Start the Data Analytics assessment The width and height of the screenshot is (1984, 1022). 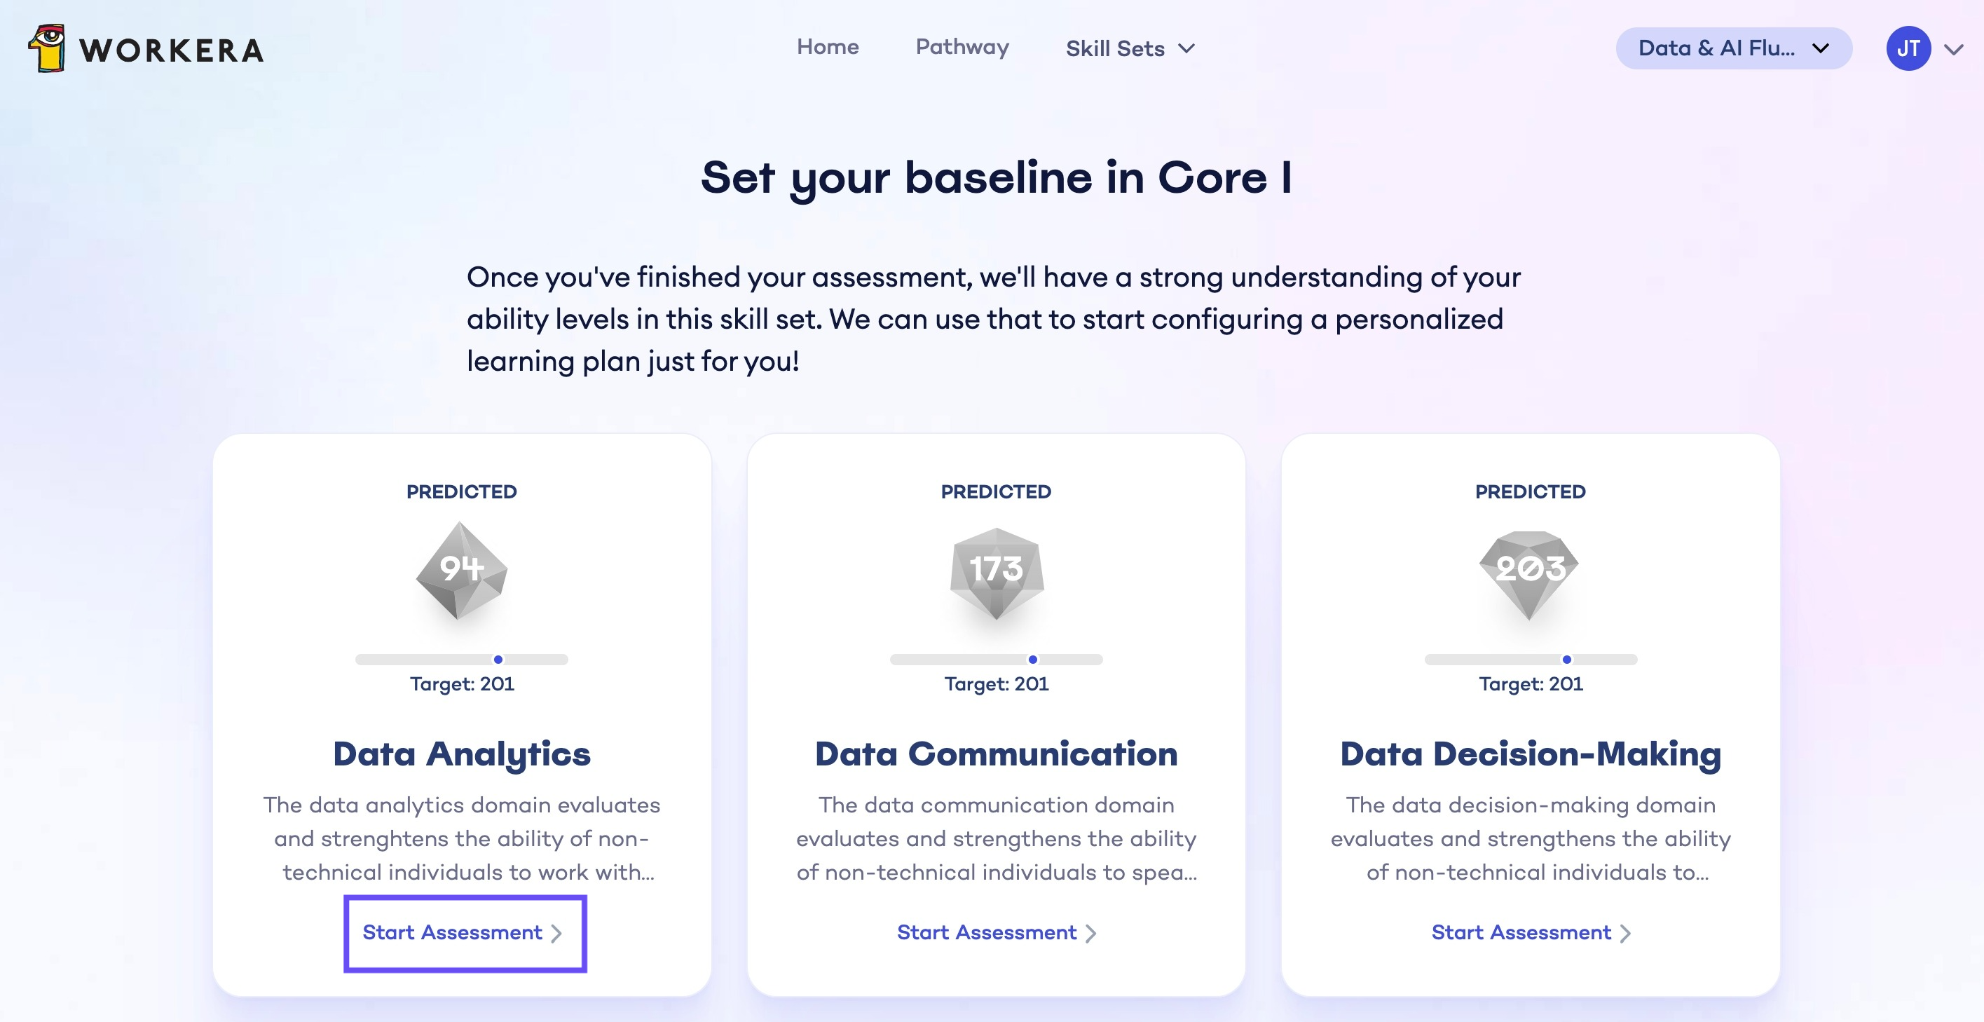453,933
